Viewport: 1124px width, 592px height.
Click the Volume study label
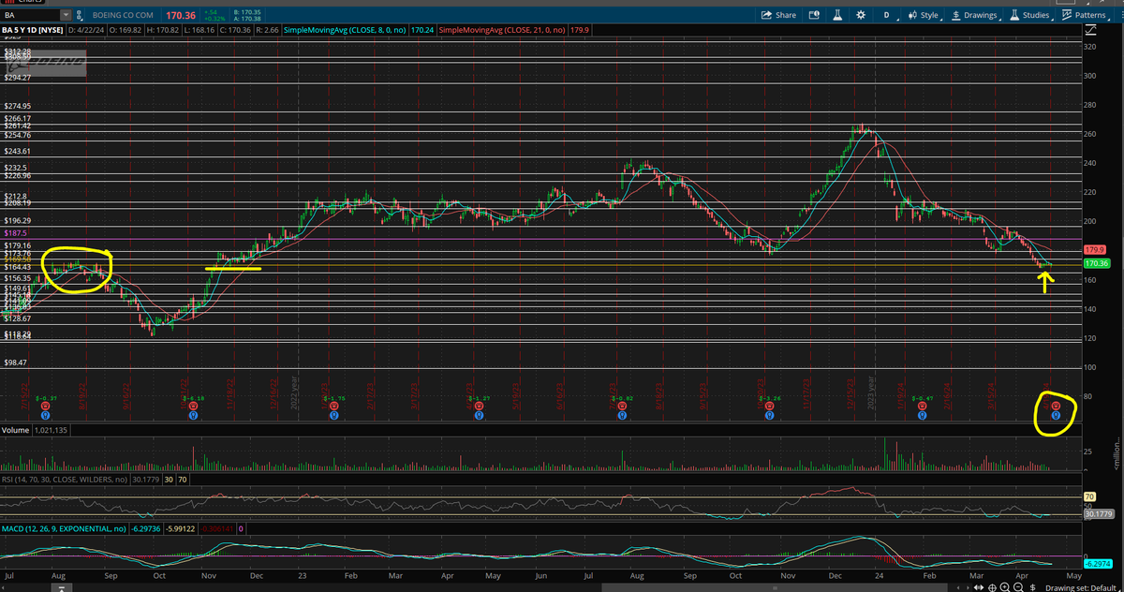tap(15, 430)
